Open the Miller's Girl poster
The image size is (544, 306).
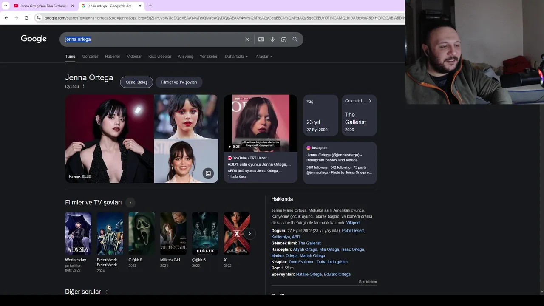(173, 234)
